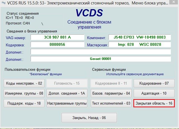
Task: Click 'Компонент:' label
Action: pos(97,38)
